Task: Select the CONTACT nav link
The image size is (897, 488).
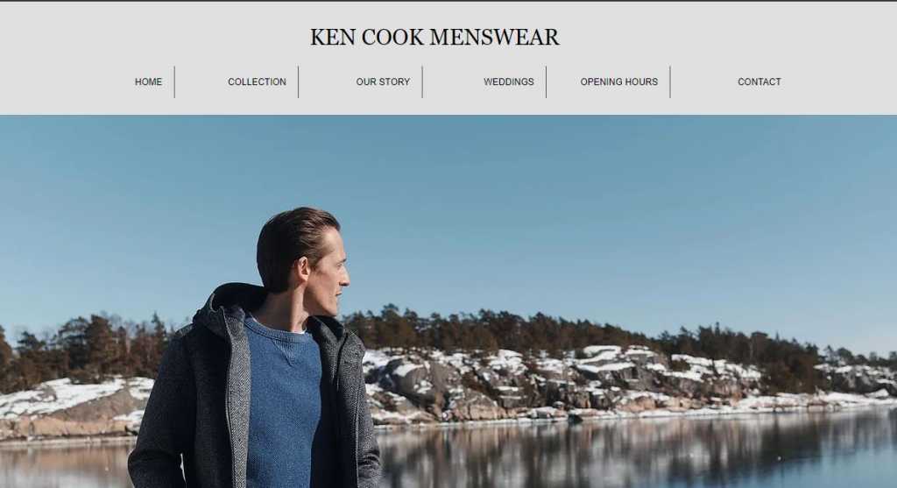Action: point(759,81)
